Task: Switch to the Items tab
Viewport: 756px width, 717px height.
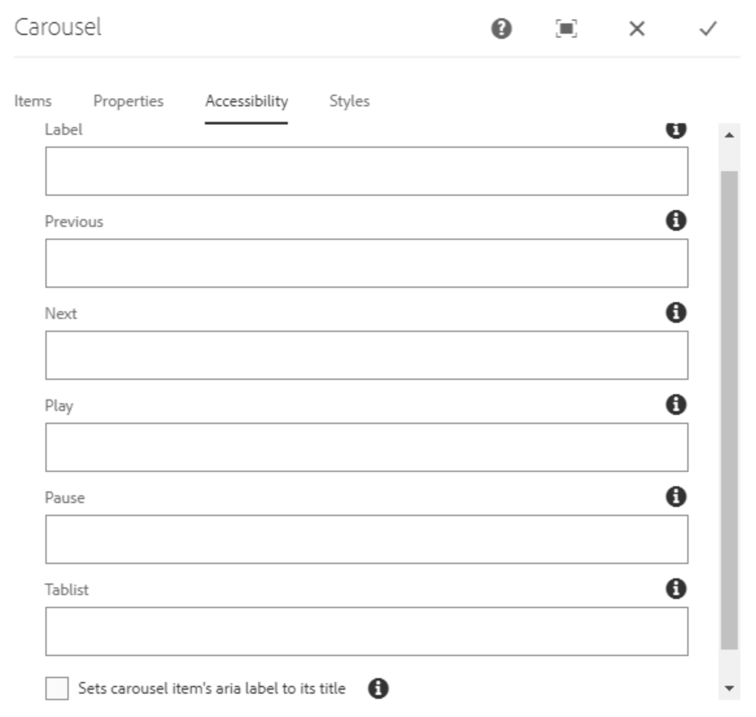Action: coord(32,101)
